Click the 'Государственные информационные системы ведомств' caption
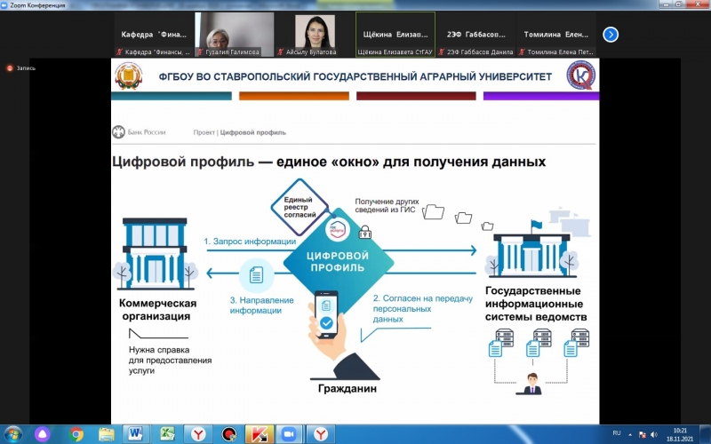The width and height of the screenshot is (711, 444). click(x=536, y=304)
